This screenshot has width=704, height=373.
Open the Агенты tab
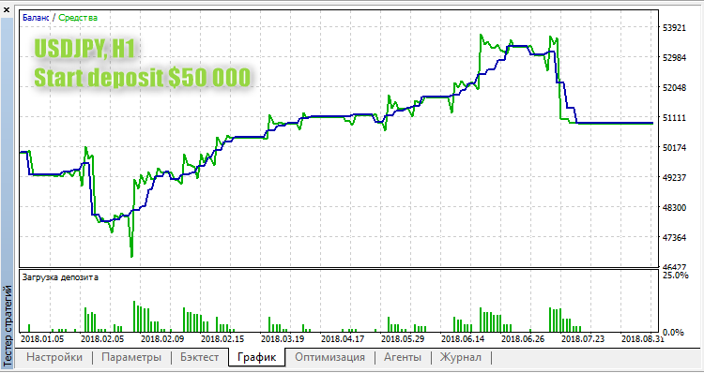pyautogui.click(x=403, y=357)
